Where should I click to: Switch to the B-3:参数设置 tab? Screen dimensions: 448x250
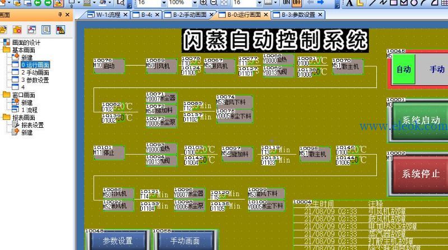(x=298, y=15)
